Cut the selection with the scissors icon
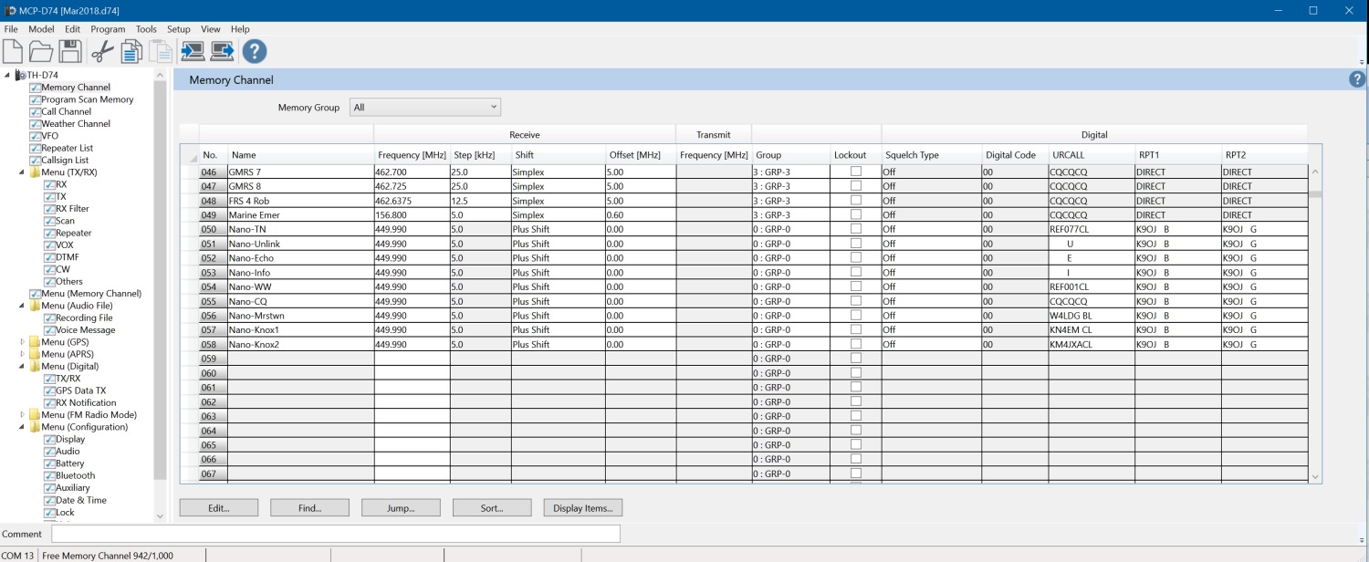 point(102,51)
